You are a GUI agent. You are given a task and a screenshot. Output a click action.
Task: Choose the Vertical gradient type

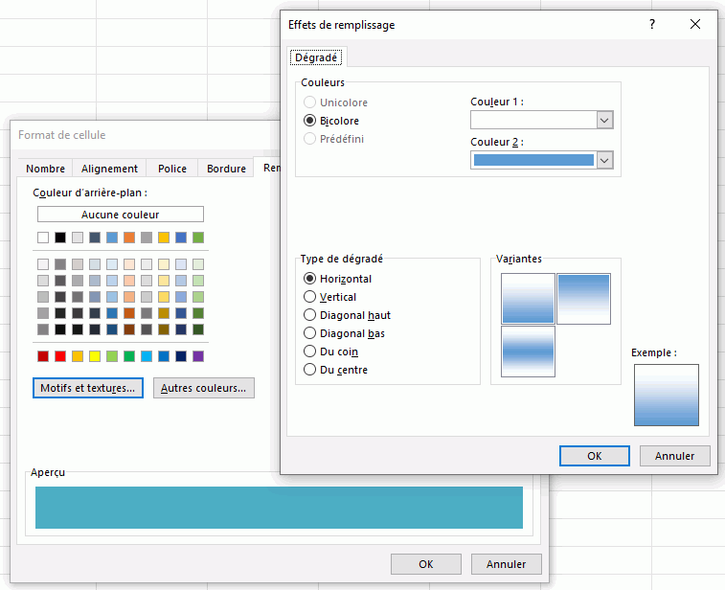[x=309, y=297]
